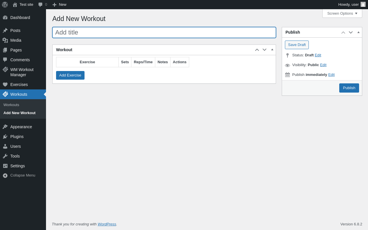
Task: Click the Posts pushpin icon
Action: pyautogui.click(x=5, y=30)
